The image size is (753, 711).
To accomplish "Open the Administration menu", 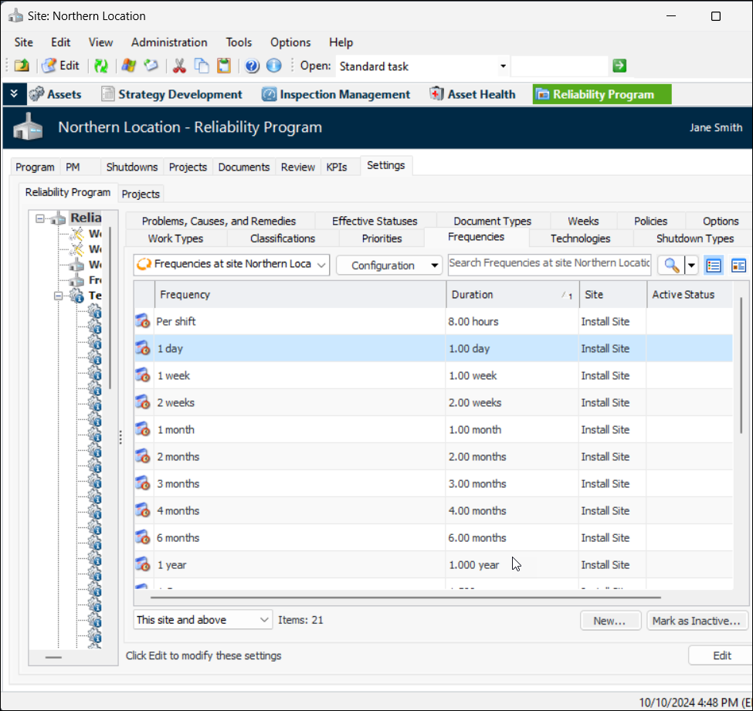I will [169, 42].
